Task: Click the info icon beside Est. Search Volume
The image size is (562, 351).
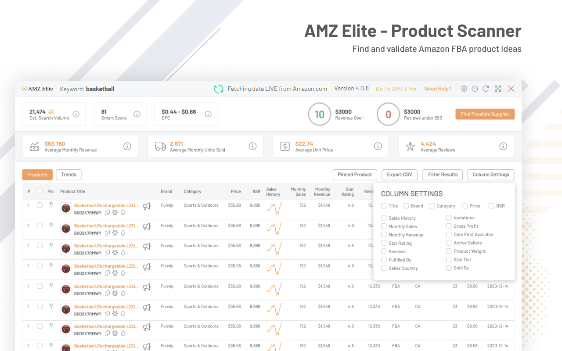Action: click(76, 114)
